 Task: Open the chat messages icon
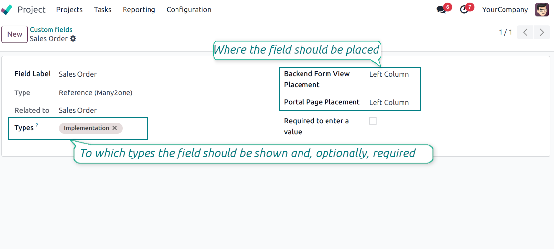coord(441,10)
